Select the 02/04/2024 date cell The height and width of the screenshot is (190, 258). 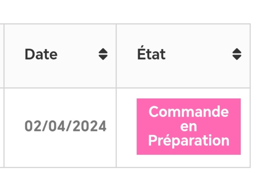(65, 126)
